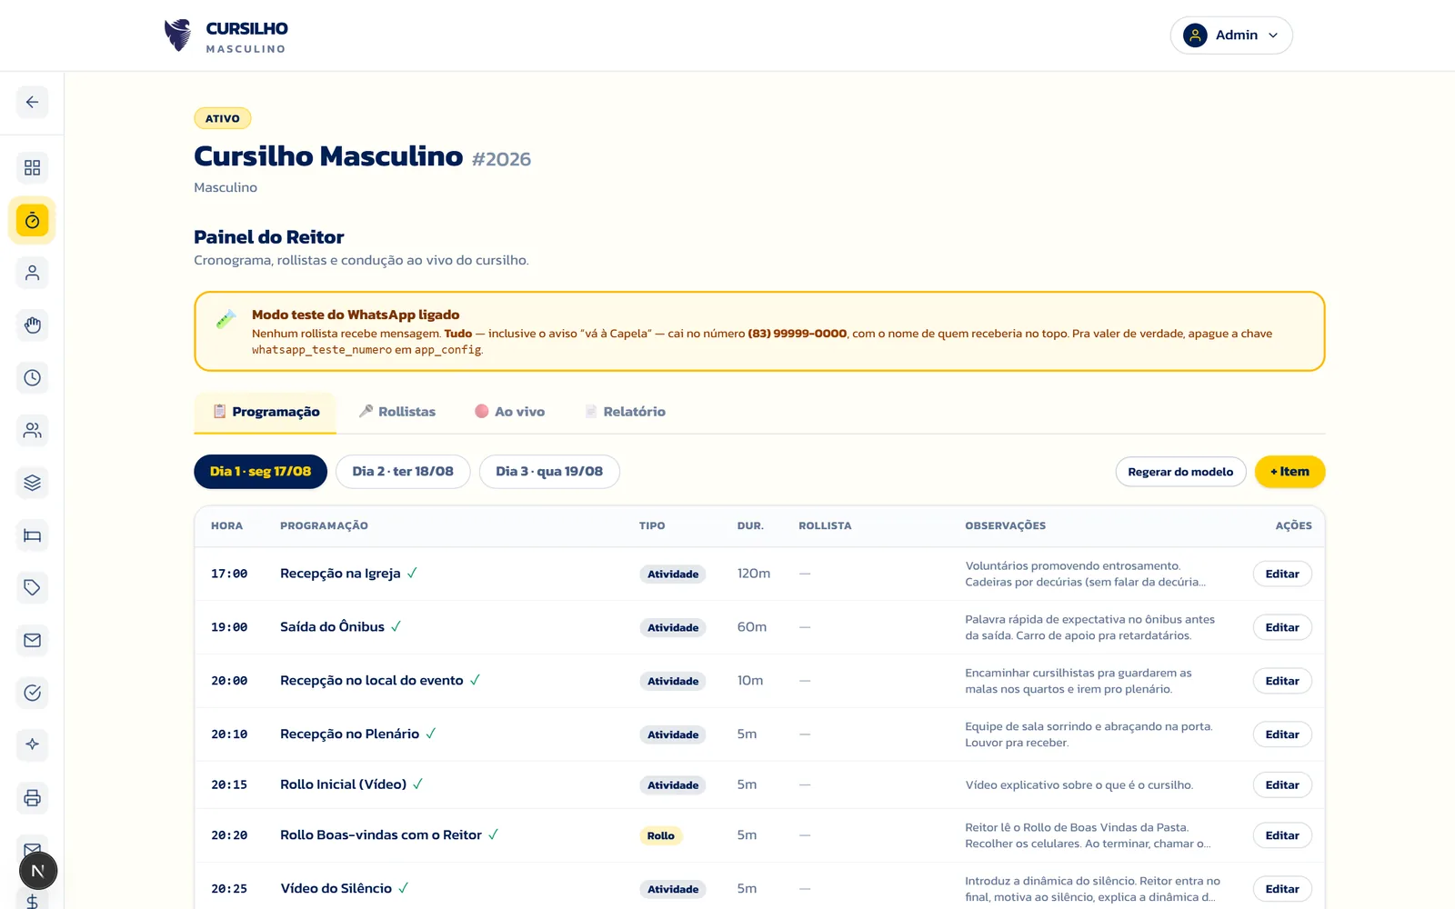Open the Ao vivo tab
Viewport: 1455px width, 909px height.
[x=509, y=412]
